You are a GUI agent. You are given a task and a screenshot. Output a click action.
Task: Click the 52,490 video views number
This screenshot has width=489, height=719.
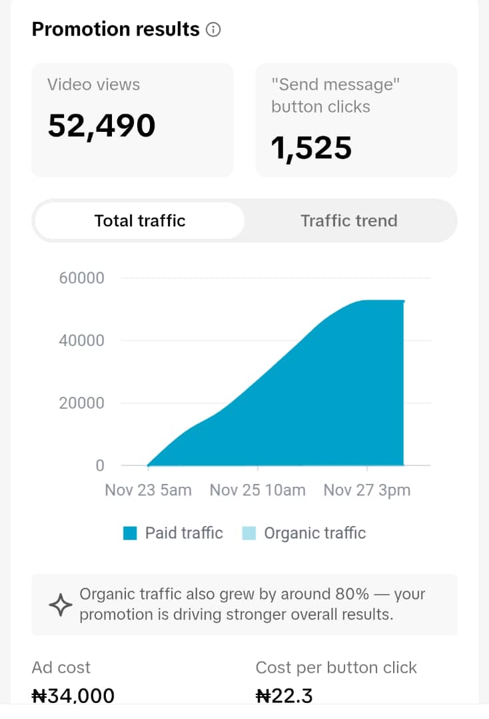(101, 126)
